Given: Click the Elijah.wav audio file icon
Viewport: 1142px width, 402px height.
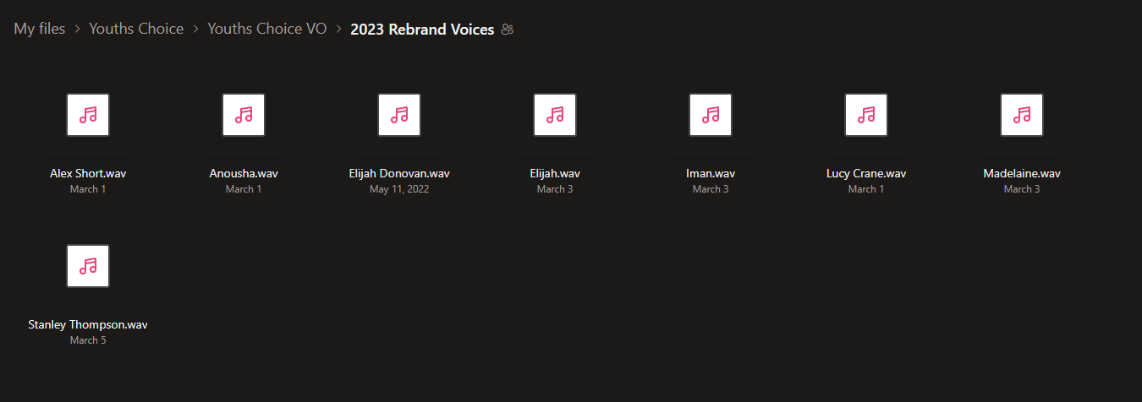Looking at the screenshot, I should coord(555,115).
